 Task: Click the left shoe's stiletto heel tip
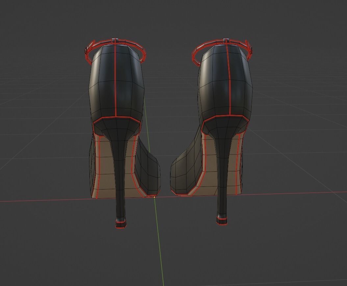121,224
